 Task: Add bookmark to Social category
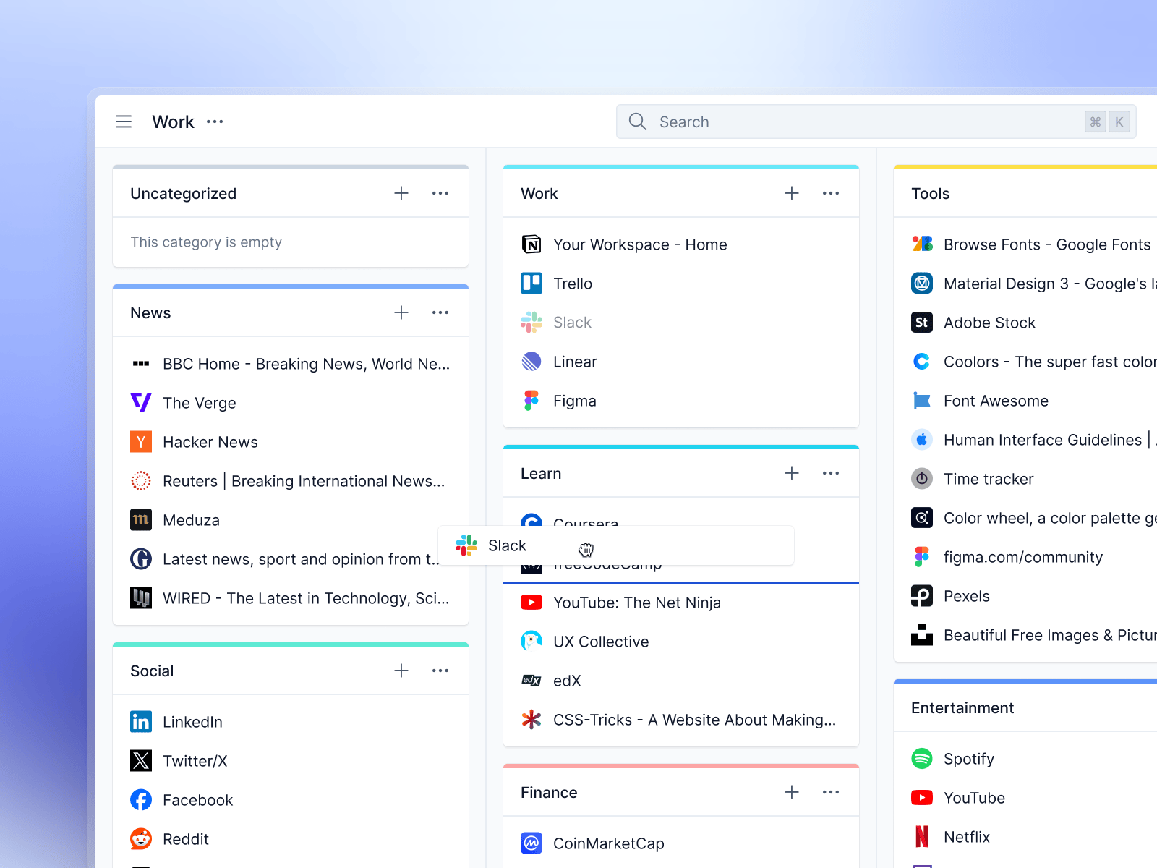pos(401,671)
